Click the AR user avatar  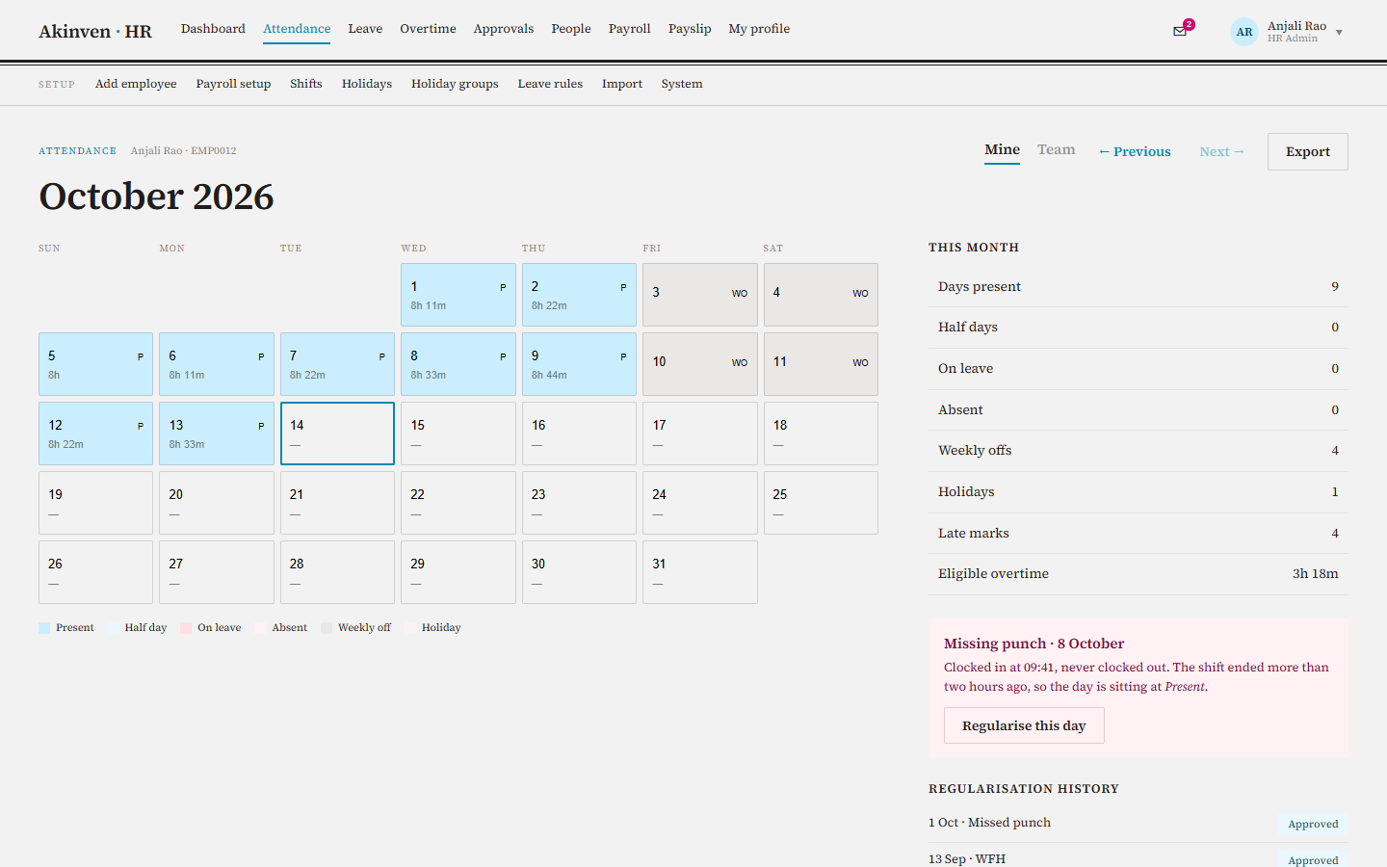[1244, 32]
